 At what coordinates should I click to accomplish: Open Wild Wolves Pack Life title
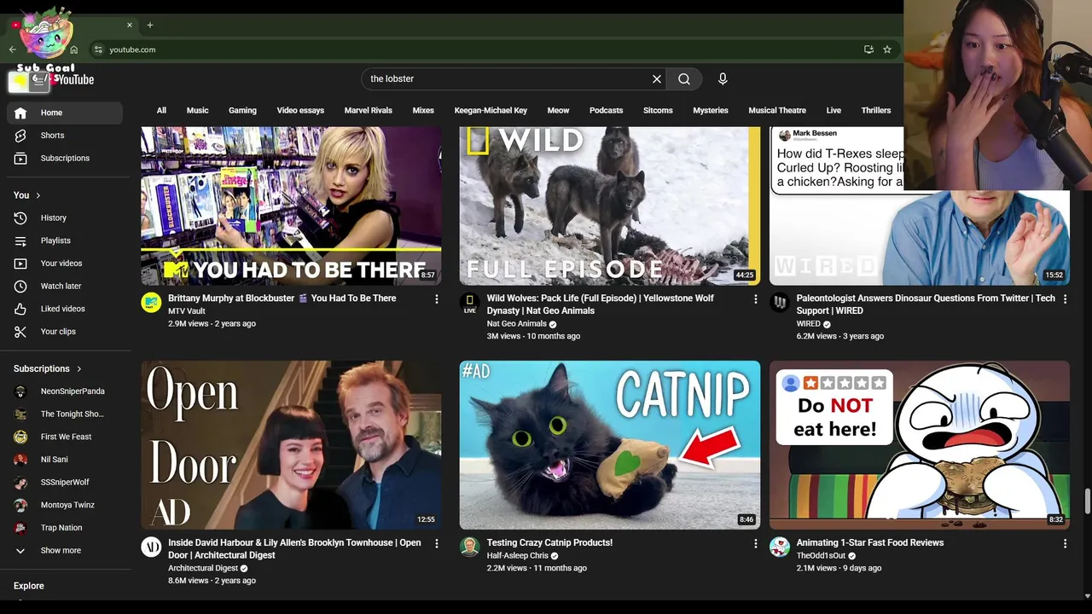601,304
